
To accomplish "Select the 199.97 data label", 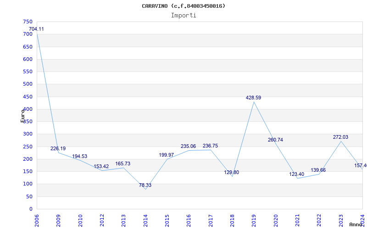I will (x=167, y=155).
